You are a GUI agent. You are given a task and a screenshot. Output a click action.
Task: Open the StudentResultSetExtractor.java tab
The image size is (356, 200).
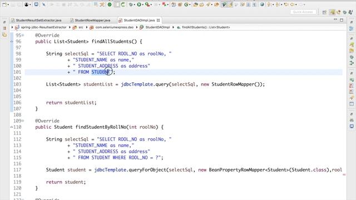pyautogui.click(x=37, y=20)
